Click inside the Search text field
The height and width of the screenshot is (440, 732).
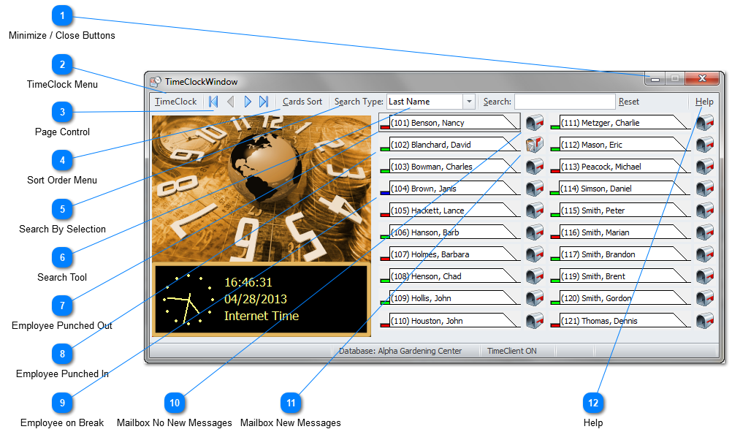click(564, 102)
